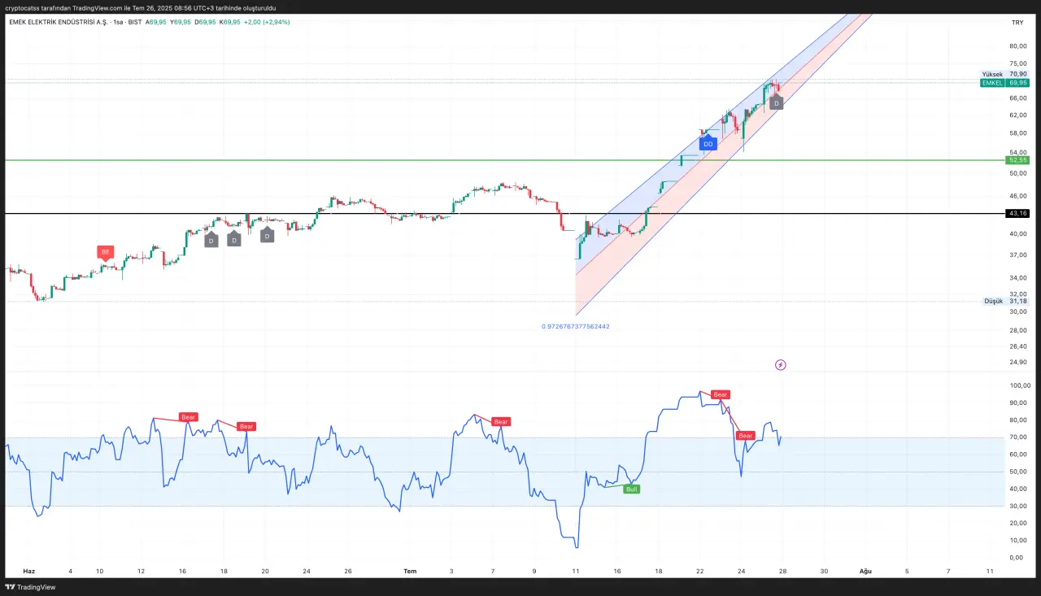This screenshot has height=596, width=1041.
Task: Click the Yüksek 70,90 high price label
Action: click(1005, 74)
